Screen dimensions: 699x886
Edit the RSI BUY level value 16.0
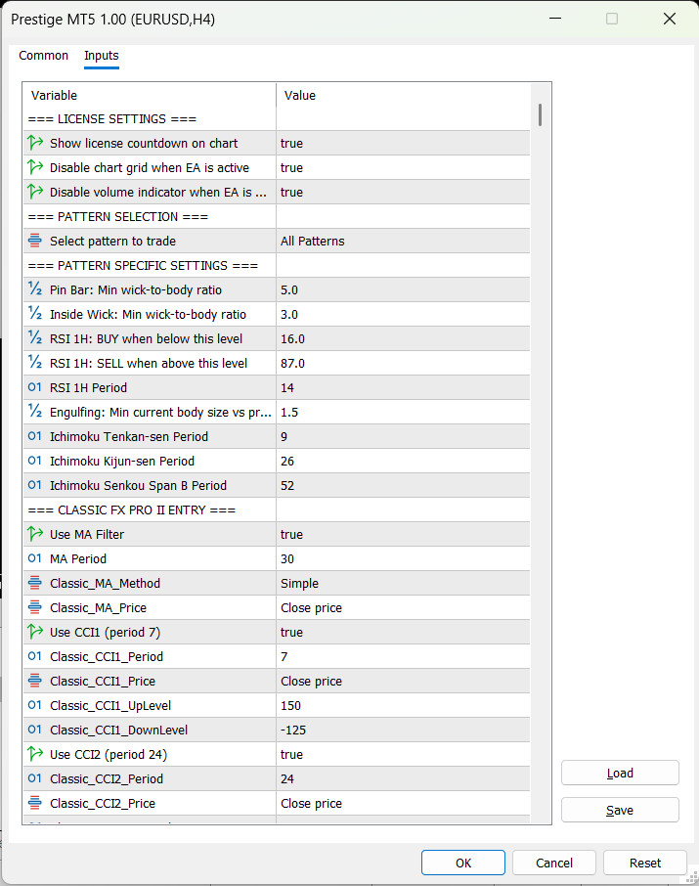403,338
